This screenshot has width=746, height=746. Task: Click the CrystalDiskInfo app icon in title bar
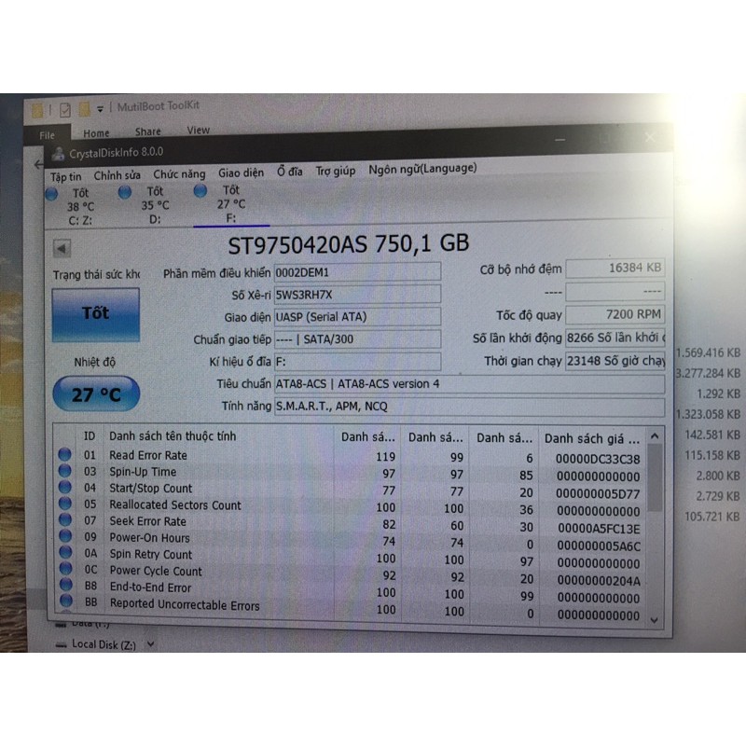(58, 154)
